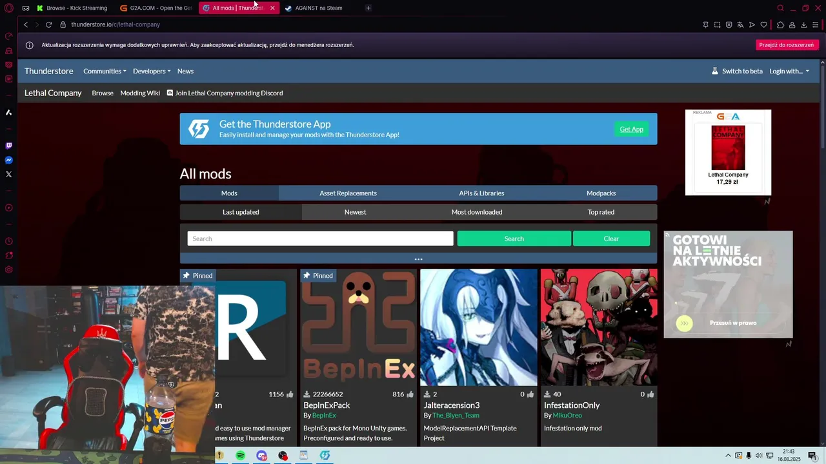Screen dimensions: 826x464
Task: Click the Opera GX logo menu icon
Action: (x=9, y=8)
